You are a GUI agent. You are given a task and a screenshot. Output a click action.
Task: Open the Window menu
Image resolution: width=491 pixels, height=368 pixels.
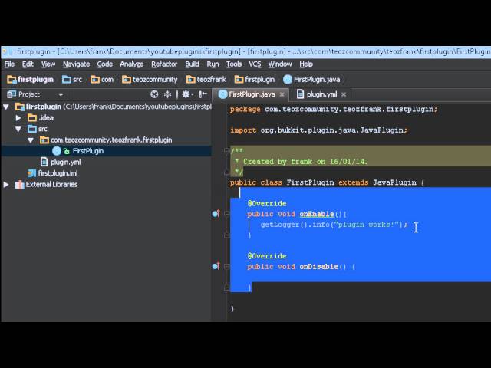[x=279, y=64]
